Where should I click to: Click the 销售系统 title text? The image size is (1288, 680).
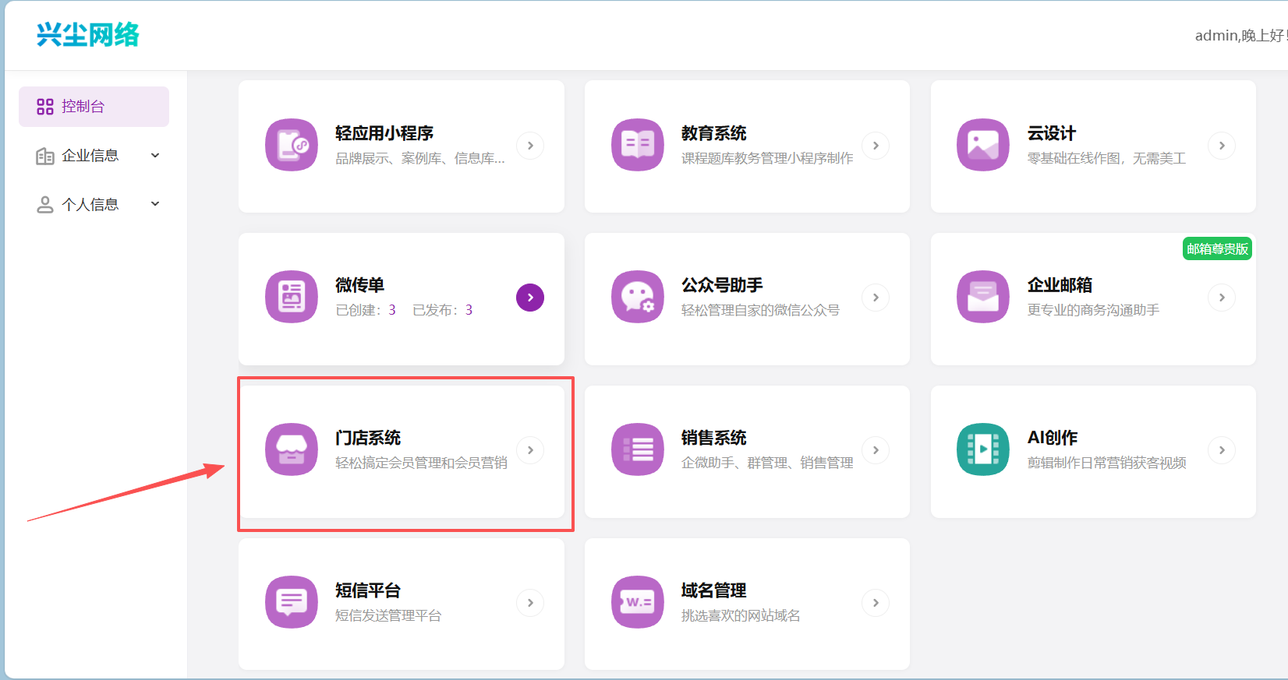click(714, 438)
